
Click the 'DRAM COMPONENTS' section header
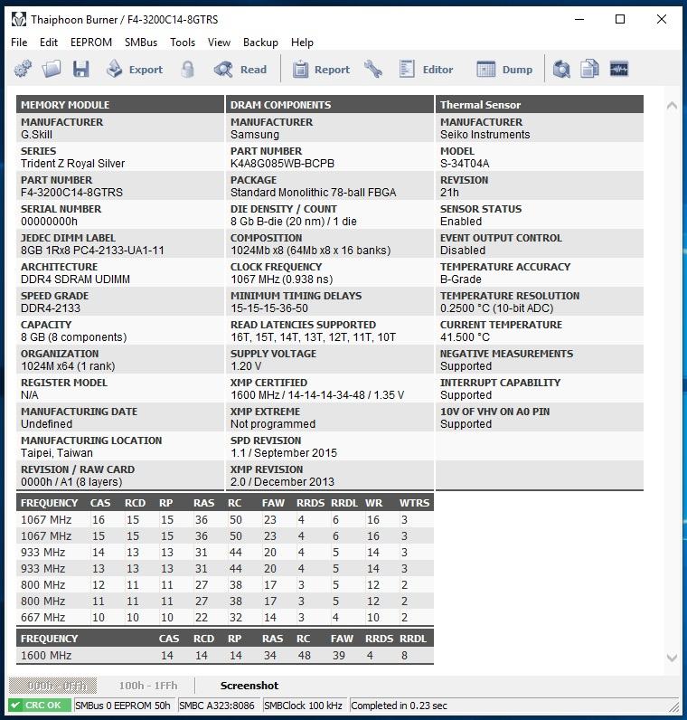[330, 105]
